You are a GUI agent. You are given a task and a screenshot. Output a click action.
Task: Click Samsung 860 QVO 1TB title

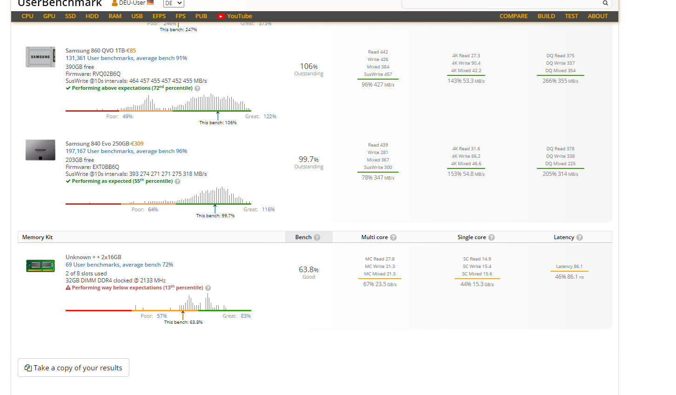(95, 51)
